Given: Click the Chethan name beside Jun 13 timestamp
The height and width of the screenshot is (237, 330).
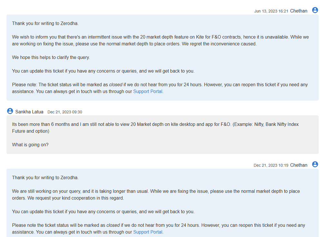Looking at the screenshot, I should pyautogui.click(x=299, y=11).
